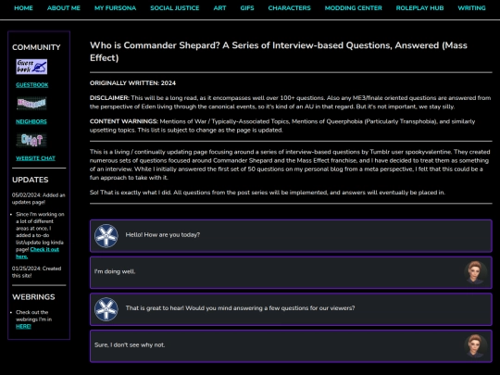Open the WEBSITE CHAT link
Viewport: 500px width, 375px height.
pos(35,158)
